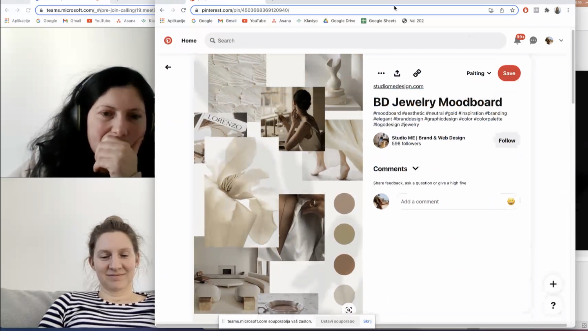
Task: Open Google bookmark in Teams window
Action: (x=46, y=21)
